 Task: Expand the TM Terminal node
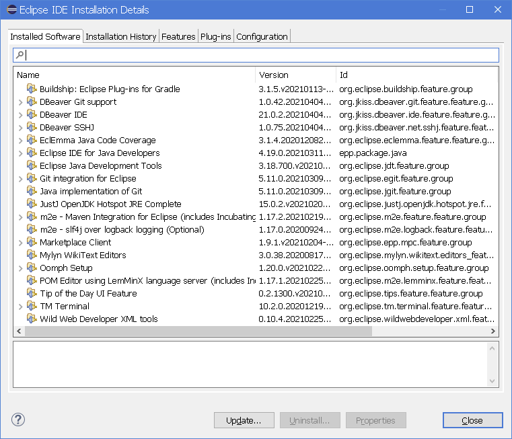tap(21, 307)
